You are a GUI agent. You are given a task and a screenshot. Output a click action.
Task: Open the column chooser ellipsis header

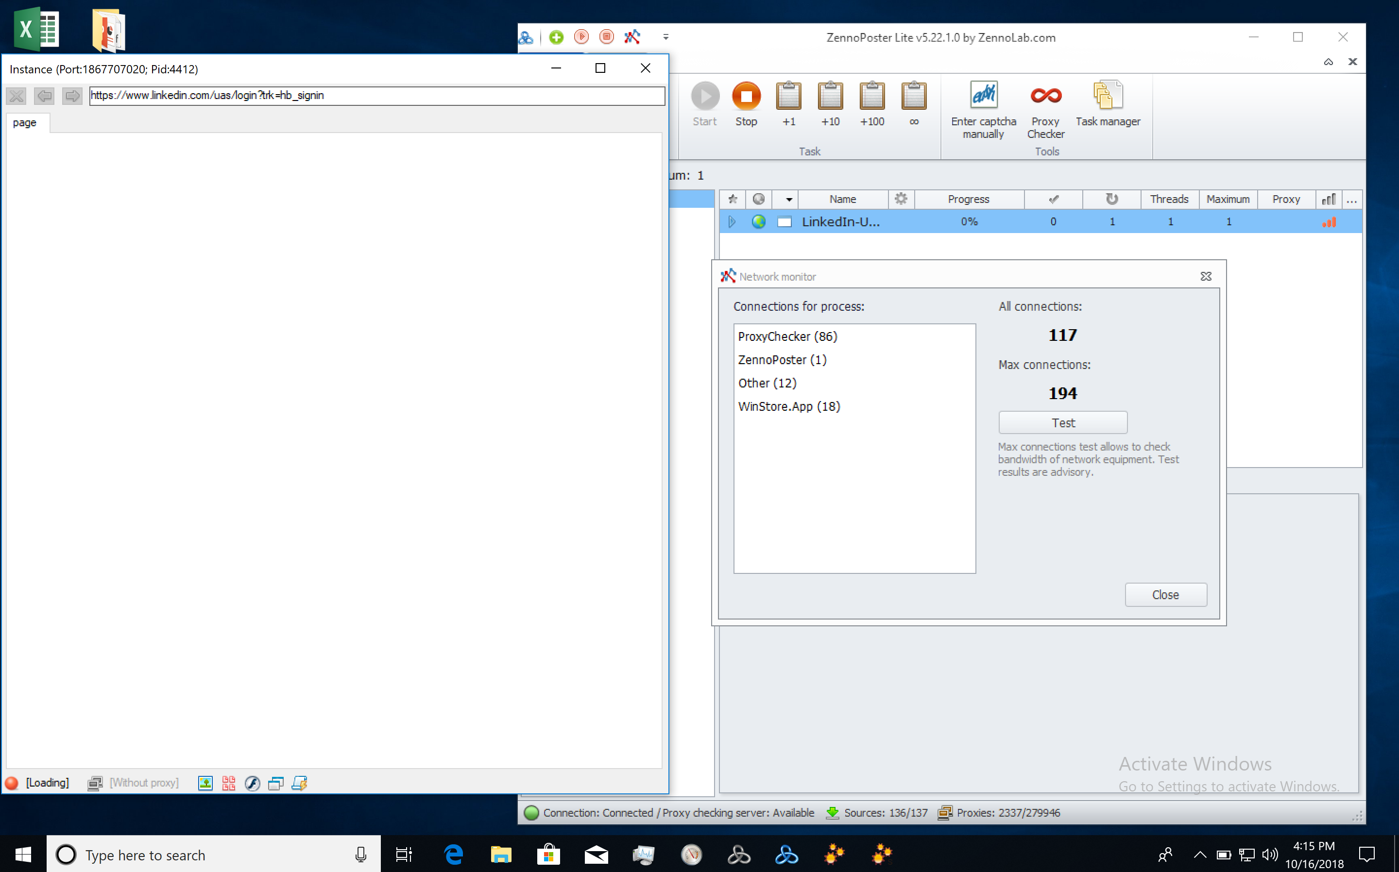pyautogui.click(x=1352, y=199)
